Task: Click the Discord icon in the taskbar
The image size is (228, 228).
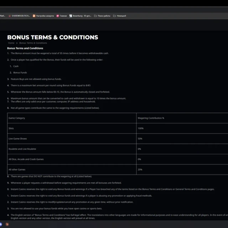Action: click(1, 224)
